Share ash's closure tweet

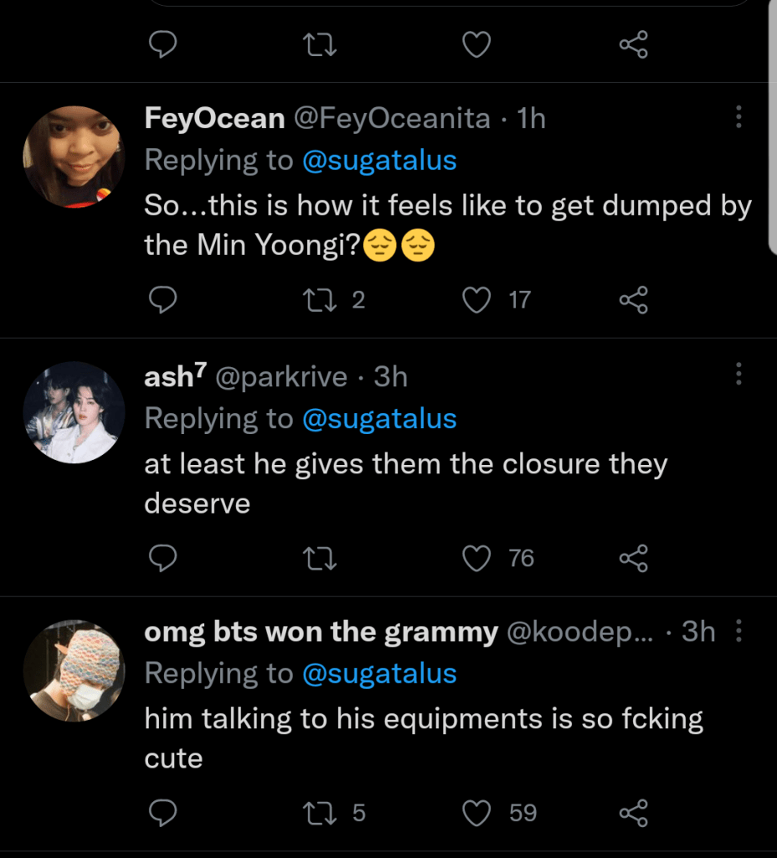pos(633,558)
